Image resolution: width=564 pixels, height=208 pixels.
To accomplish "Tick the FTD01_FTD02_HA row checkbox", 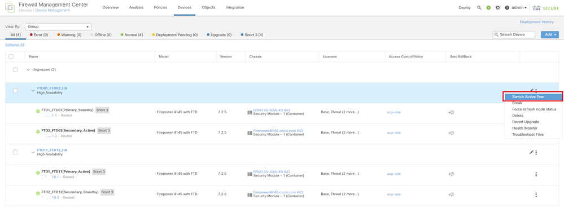I will [x=15, y=91].
